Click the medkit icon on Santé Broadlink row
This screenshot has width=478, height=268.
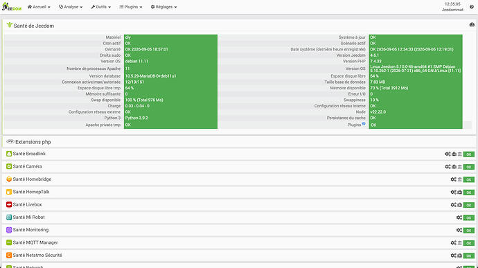pyautogui.click(x=454, y=154)
